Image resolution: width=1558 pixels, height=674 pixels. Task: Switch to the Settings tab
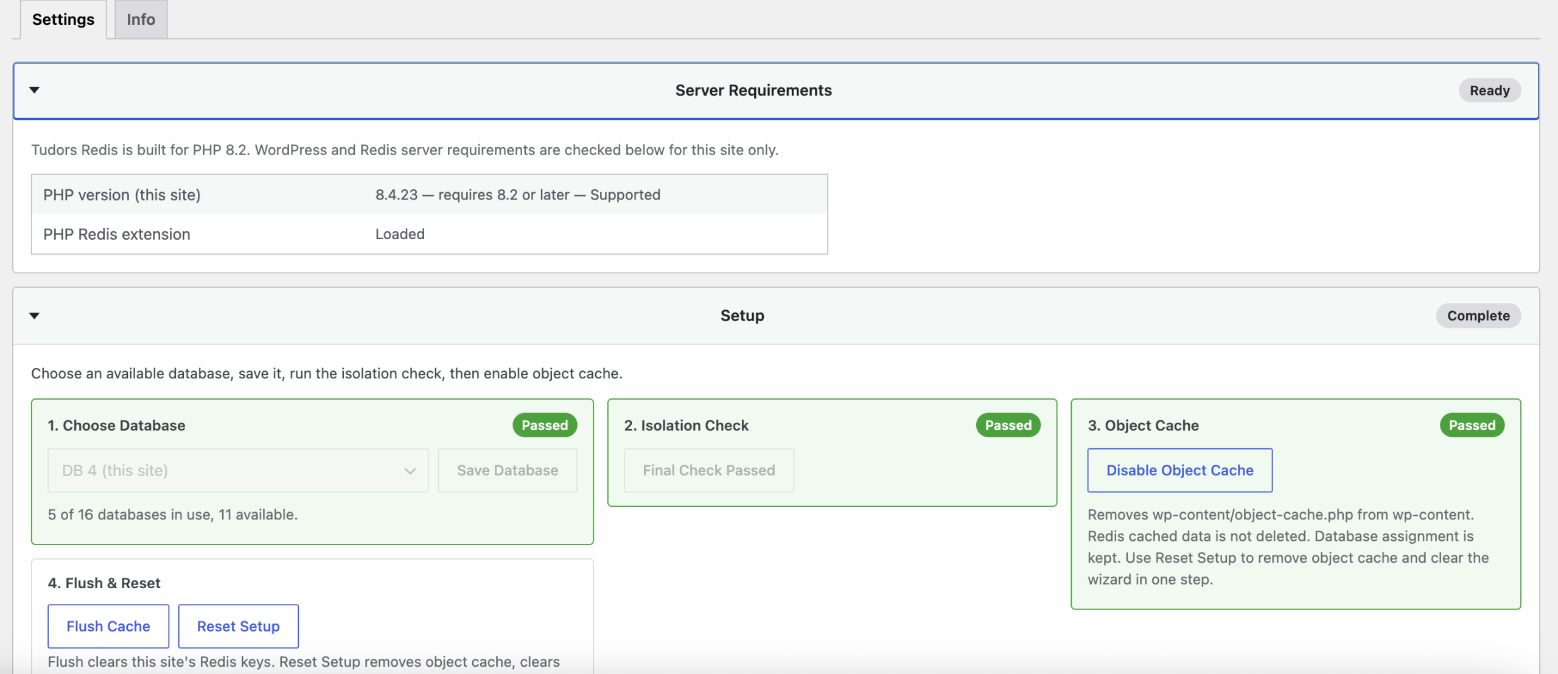(x=63, y=19)
